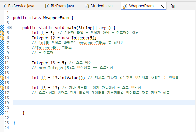Click variable i2 on line 6
196x132 pixels.
[x=53, y=38]
